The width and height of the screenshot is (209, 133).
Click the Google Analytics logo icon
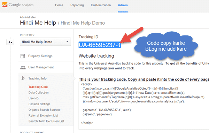click(5, 5)
